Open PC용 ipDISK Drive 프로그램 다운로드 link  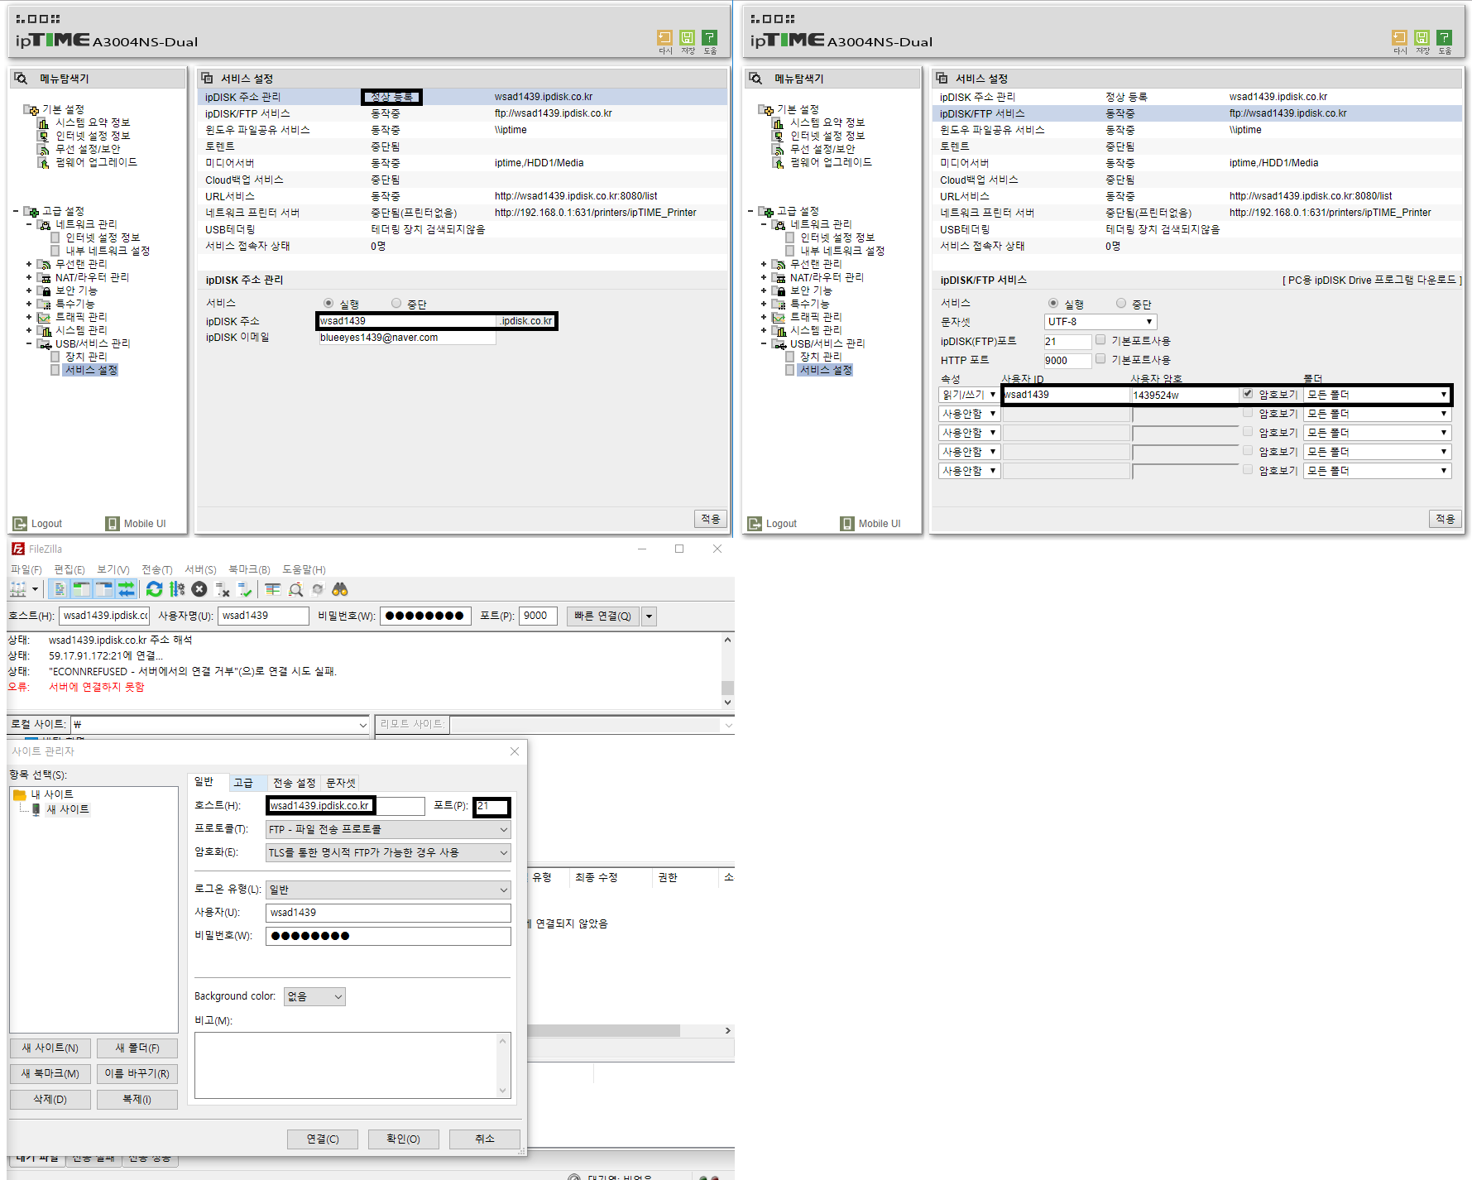(1372, 281)
